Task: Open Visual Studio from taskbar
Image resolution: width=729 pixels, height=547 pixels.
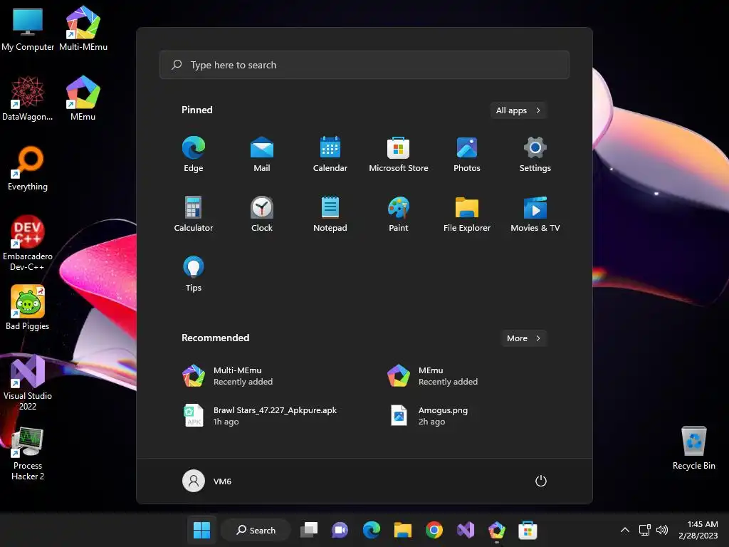Action: pyautogui.click(x=466, y=530)
